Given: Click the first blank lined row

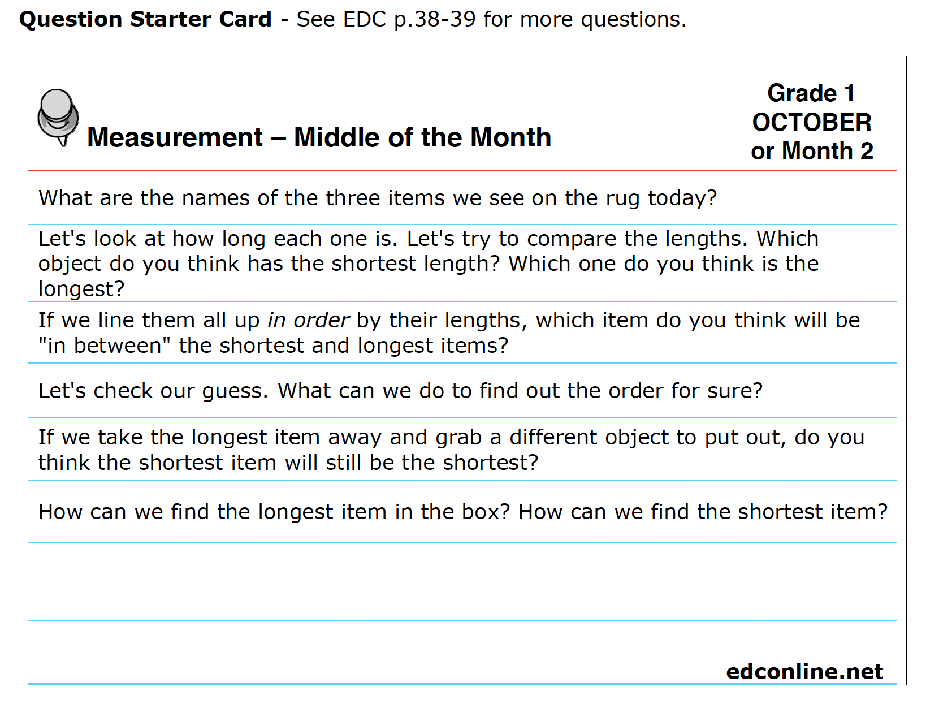Looking at the screenshot, I should pos(462,582).
